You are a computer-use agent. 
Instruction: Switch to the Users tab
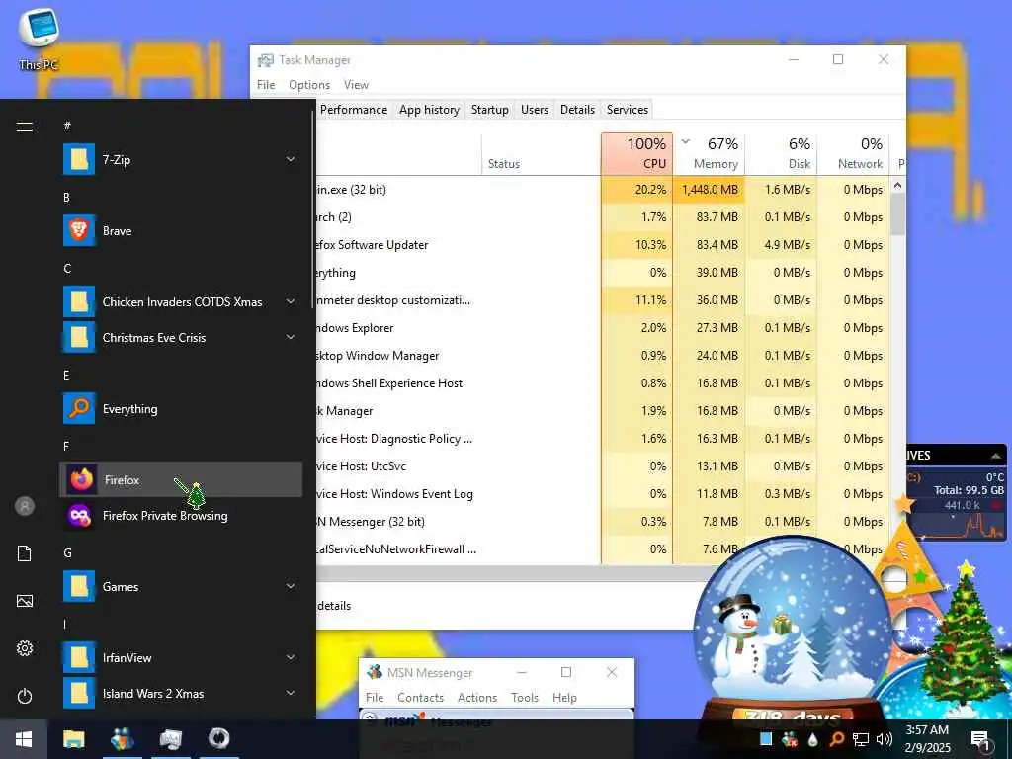tap(535, 110)
